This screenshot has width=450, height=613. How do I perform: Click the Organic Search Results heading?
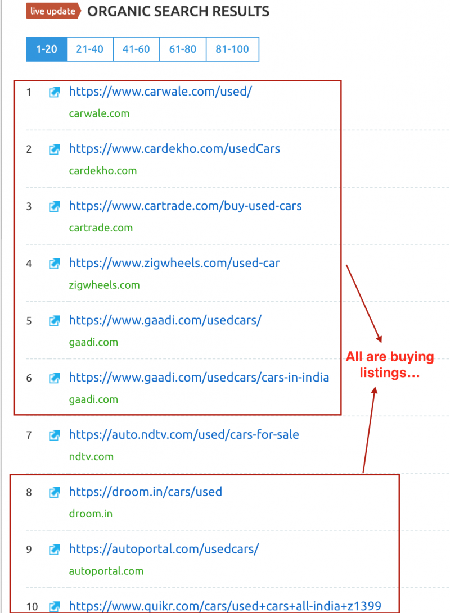[x=178, y=11]
